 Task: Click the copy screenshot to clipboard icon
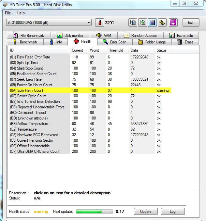coord(142,23)
